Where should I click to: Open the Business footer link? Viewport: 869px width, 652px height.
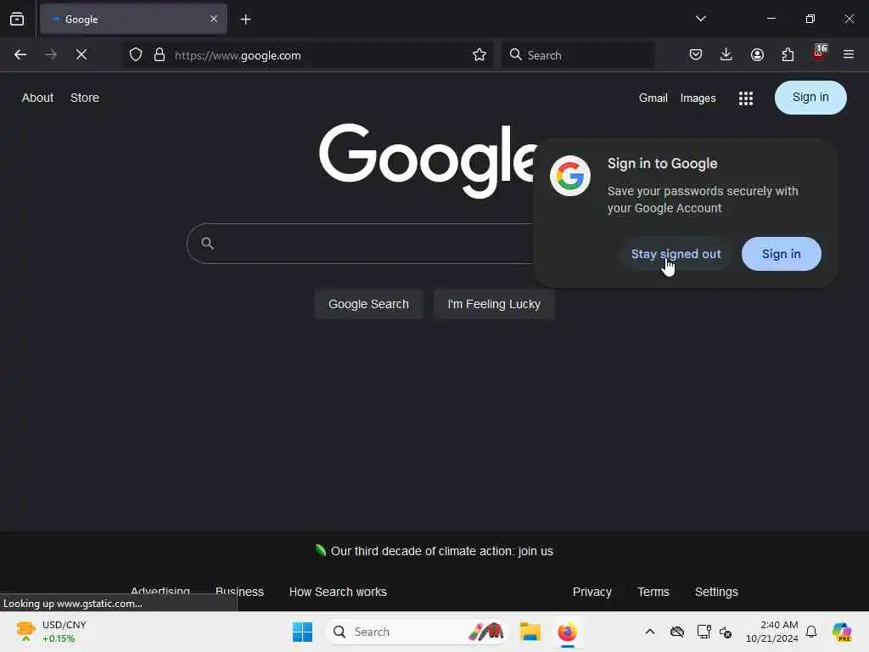[x=239, y=592]
